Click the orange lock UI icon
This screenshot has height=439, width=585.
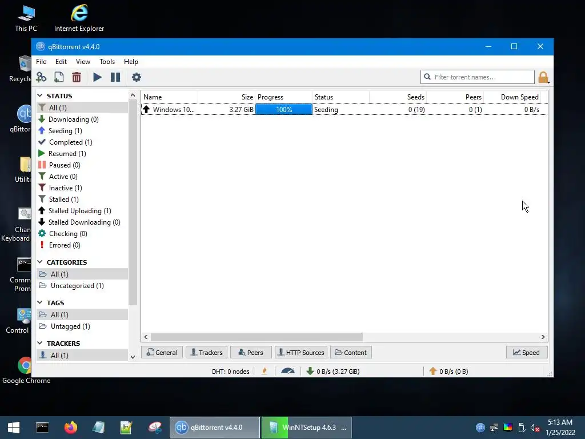point(544,77)
